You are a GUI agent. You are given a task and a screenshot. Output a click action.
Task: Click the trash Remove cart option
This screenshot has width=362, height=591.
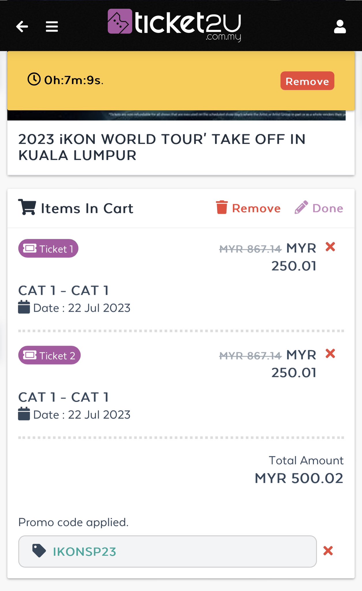(x=248, y=208)
